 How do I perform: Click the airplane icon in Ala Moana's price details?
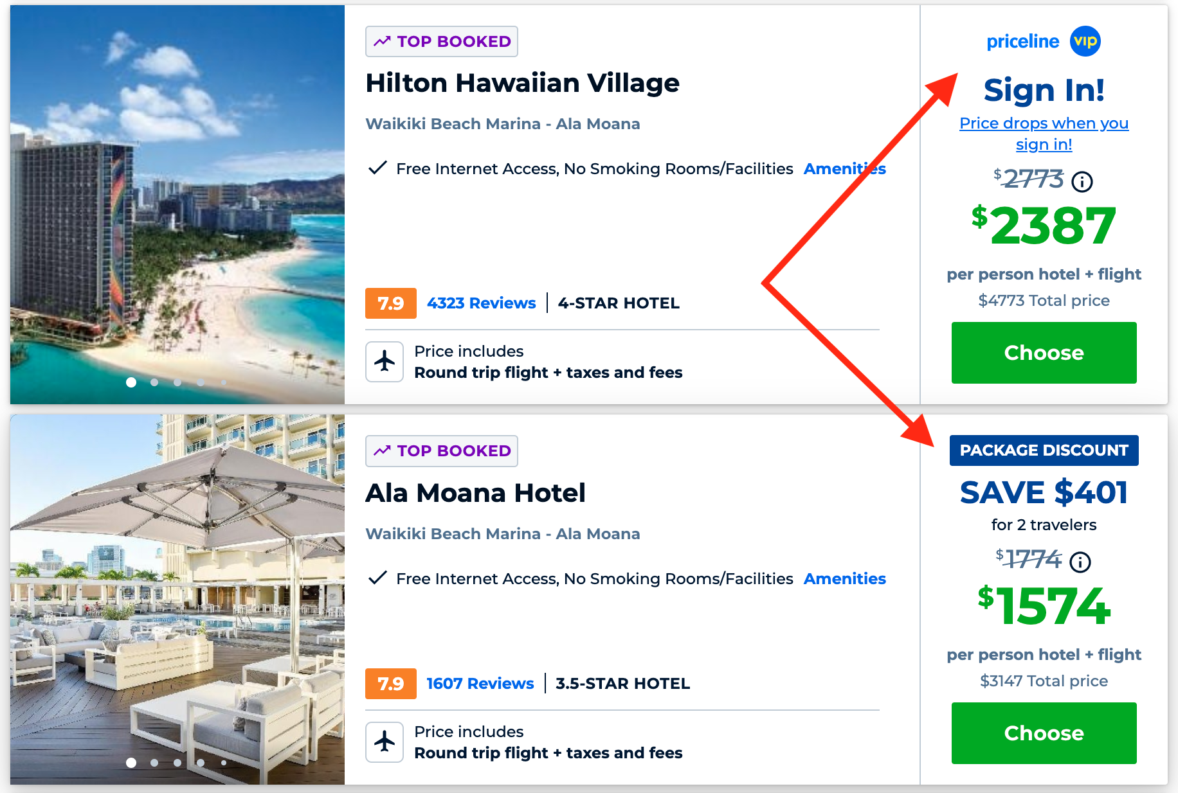click(384, 742)
